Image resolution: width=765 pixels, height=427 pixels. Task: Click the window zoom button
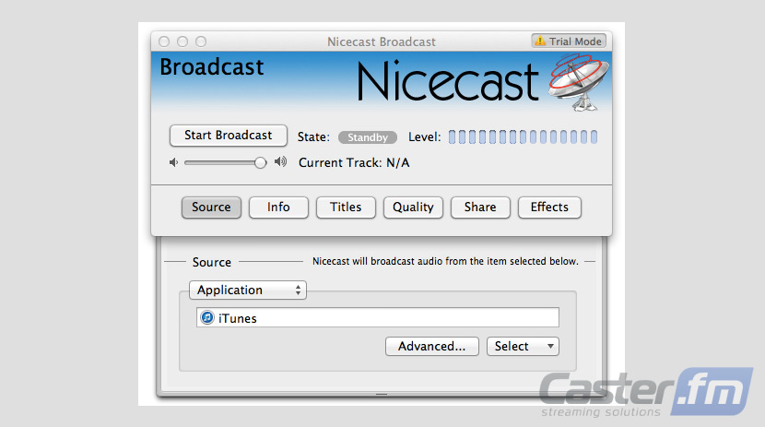click(x=201, y=42)
